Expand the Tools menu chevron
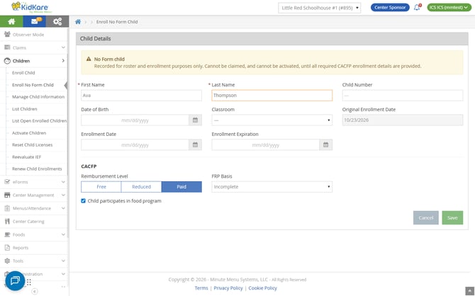475x296 pixels. point(63,261)
